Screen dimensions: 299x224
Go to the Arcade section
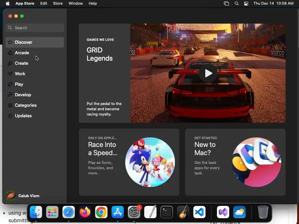tap(35, 53)
